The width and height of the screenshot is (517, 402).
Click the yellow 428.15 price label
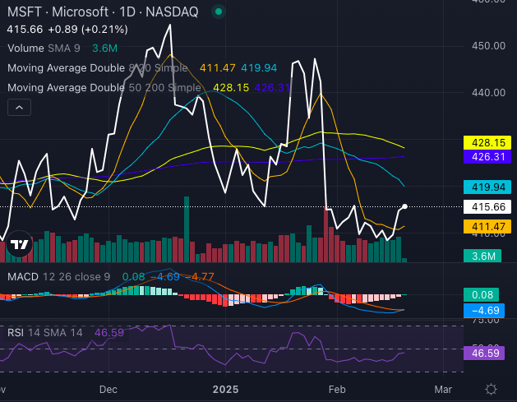click(487, 142)
